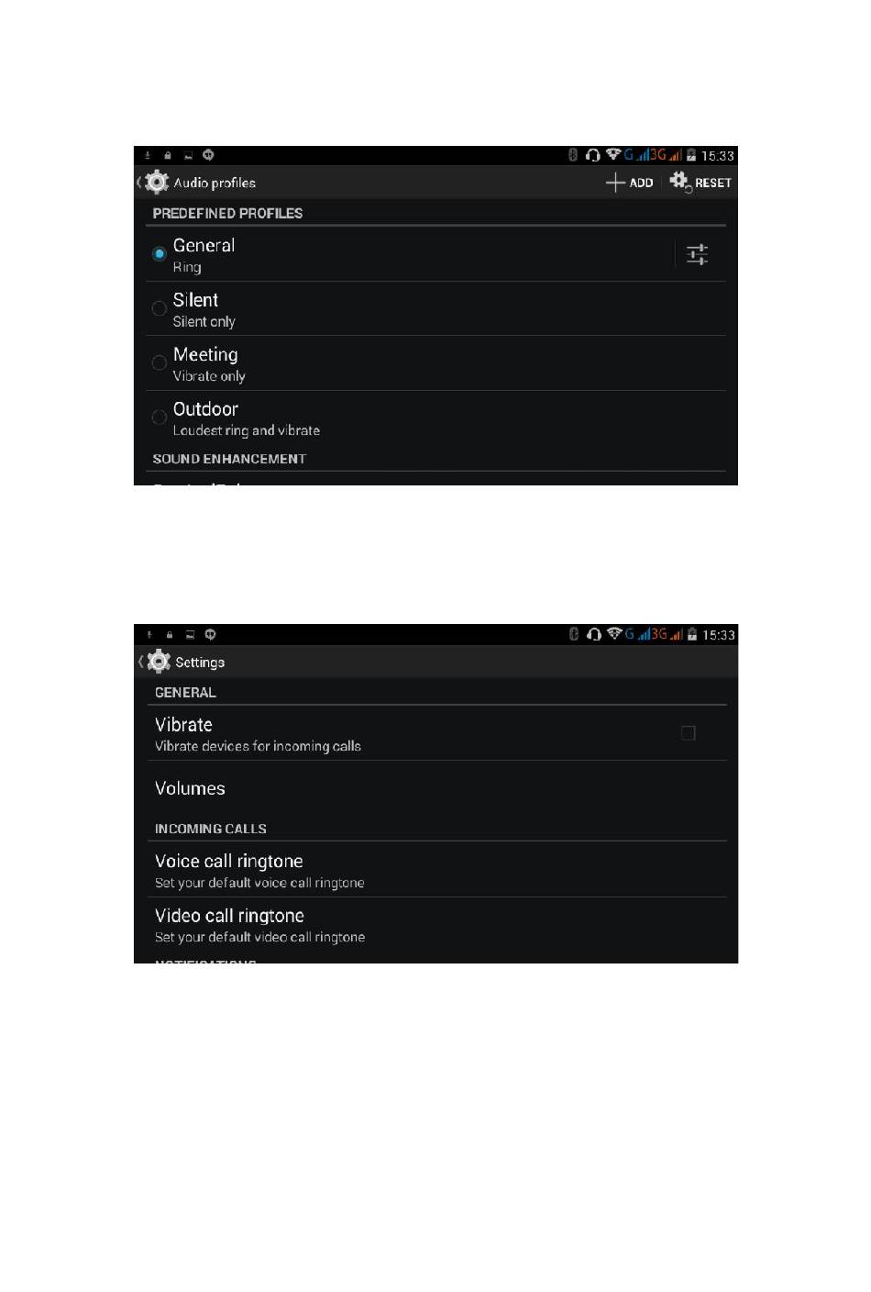
Task: Open the Volumes setting
Action: pyautogui.click(x=436, y=788)
